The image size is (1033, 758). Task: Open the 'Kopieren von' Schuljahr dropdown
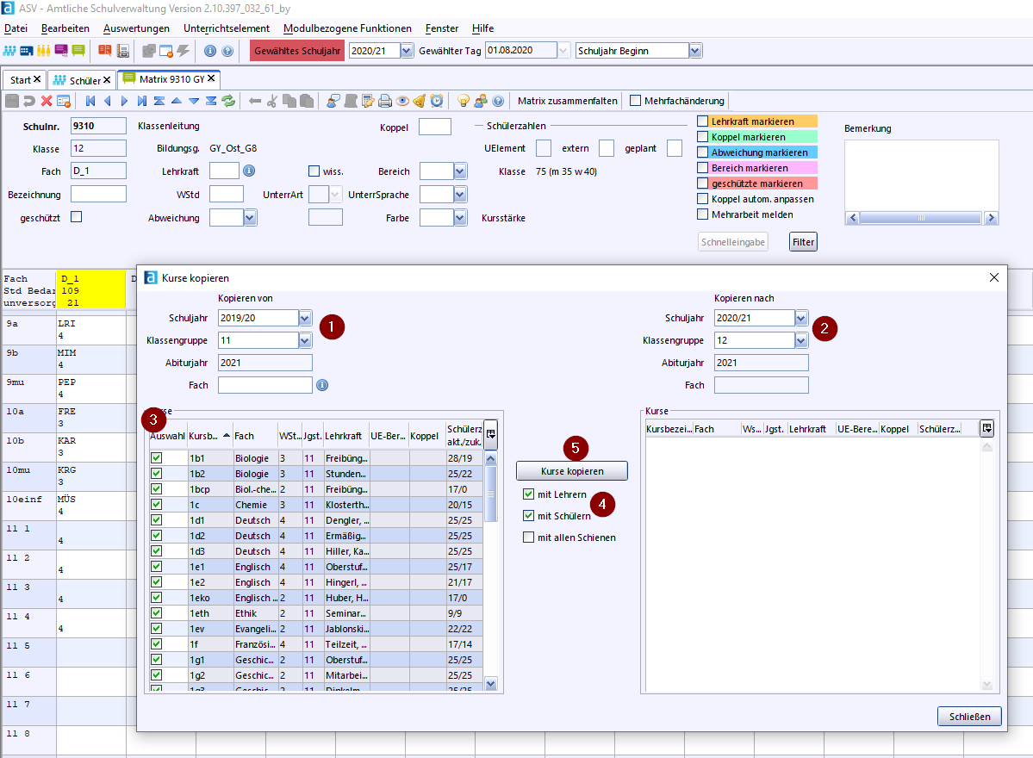304,318
